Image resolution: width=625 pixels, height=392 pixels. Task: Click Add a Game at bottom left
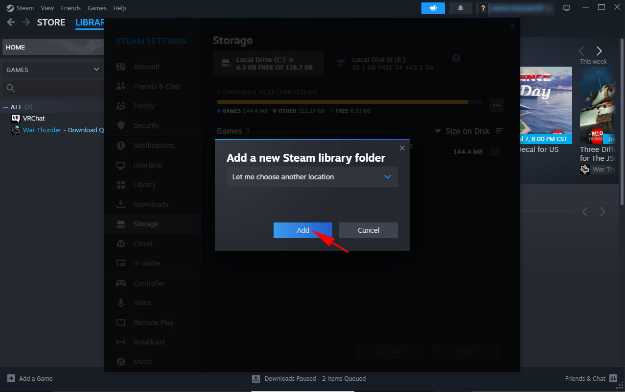(x=30, y=378)
